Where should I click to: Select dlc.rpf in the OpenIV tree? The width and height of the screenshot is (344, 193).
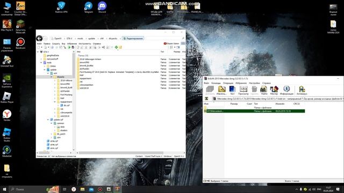67,105
